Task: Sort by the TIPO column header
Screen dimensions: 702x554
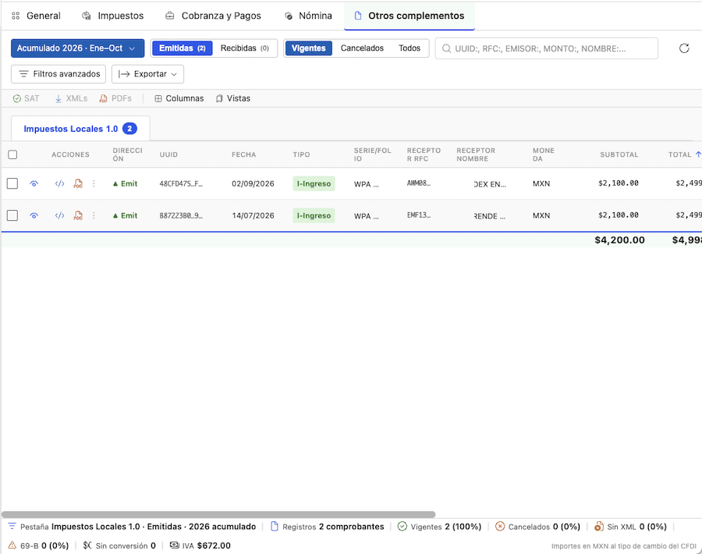Action: [x=301, y=154]
